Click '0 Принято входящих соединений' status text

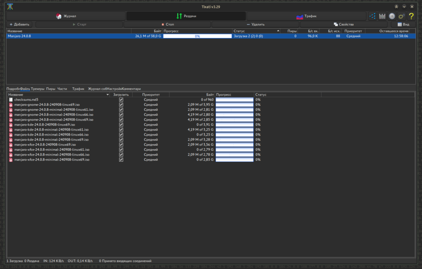coord(125,261)
